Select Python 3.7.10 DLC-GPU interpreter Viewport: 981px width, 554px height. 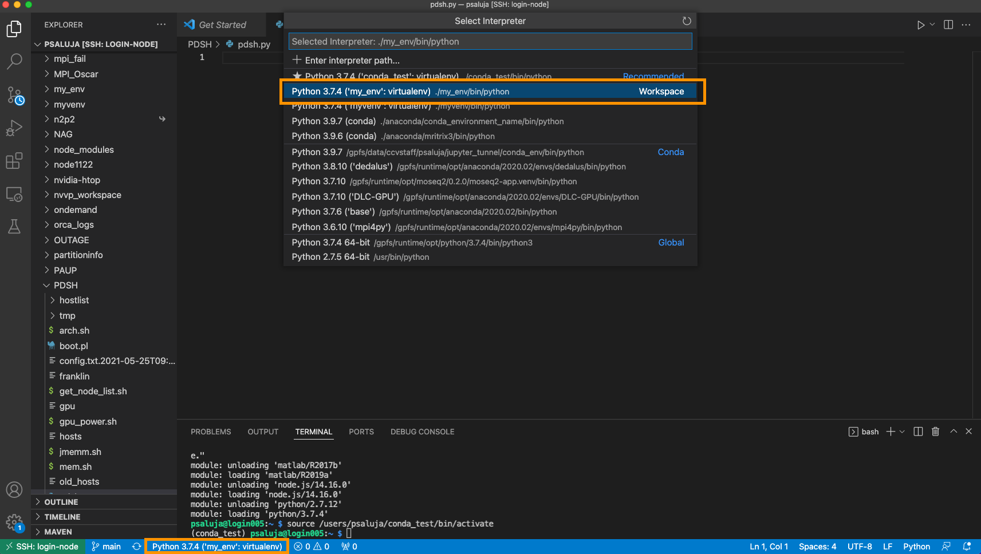(490, 197)
